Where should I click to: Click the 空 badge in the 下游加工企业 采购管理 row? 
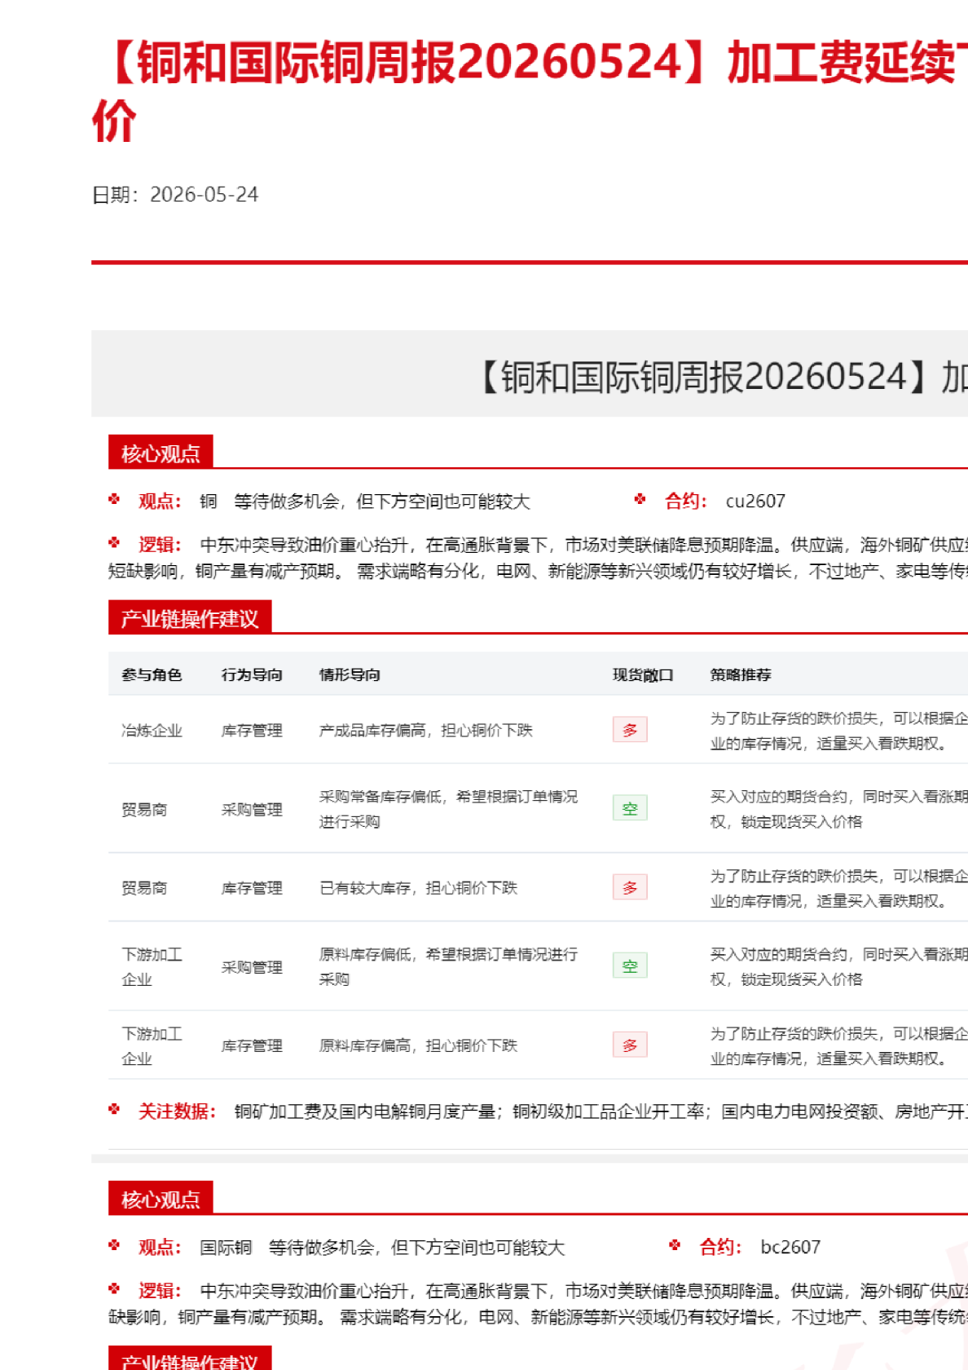[630, 966]
